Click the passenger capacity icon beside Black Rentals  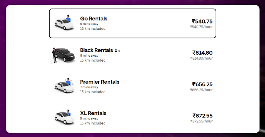118,51
